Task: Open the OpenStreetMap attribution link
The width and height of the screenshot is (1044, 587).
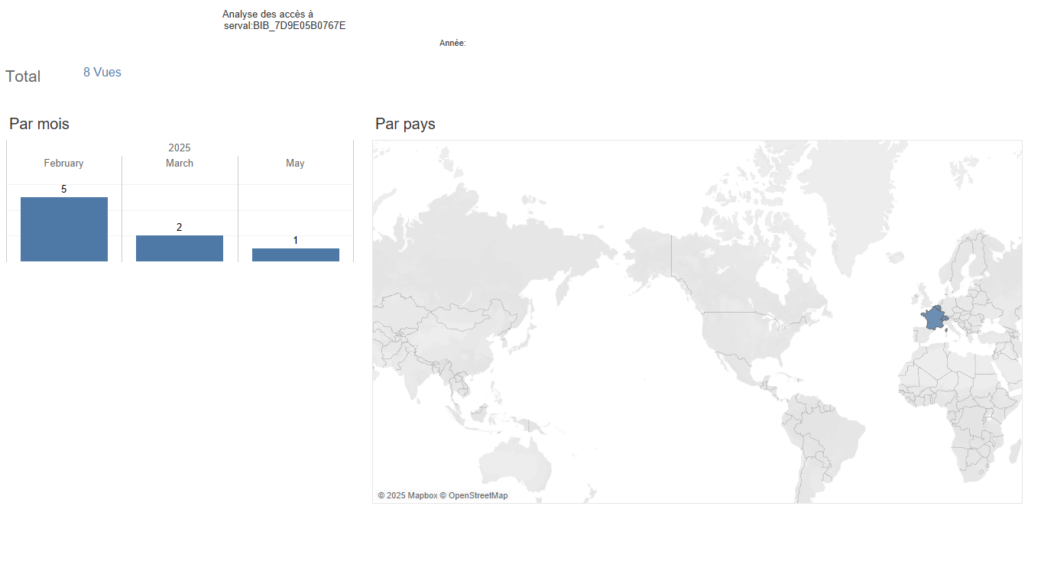Action: tap(474, 495)
